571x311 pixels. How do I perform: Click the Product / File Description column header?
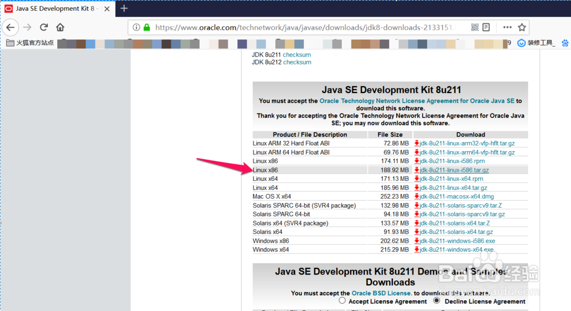pyautogui.click(x=310, y=135)
